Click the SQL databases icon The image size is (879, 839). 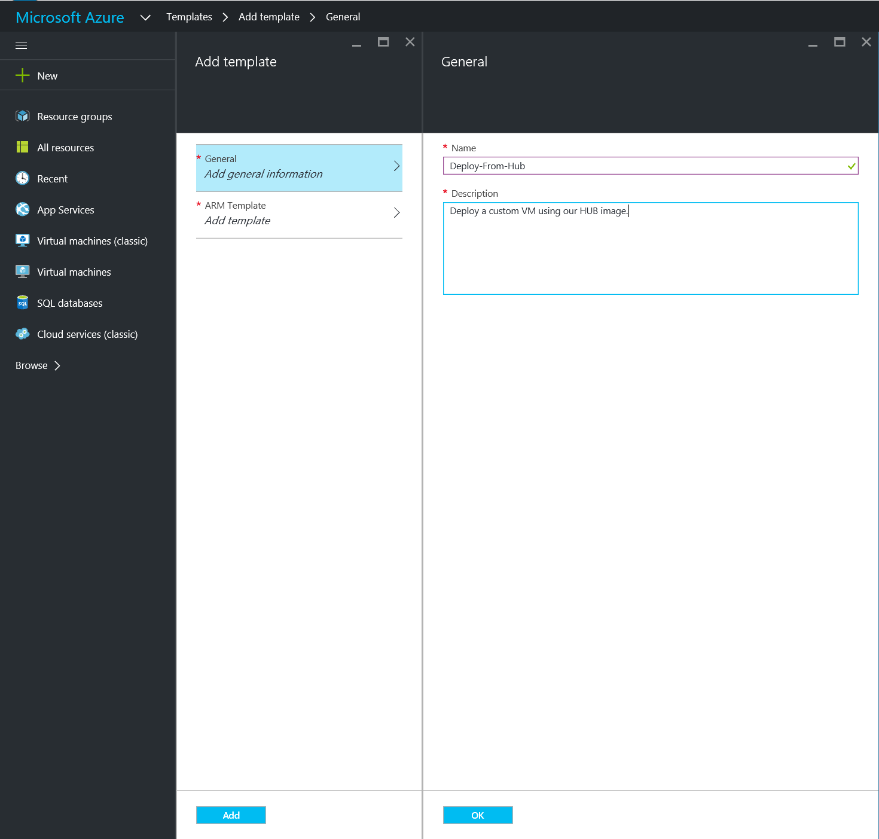click(23, 303)
